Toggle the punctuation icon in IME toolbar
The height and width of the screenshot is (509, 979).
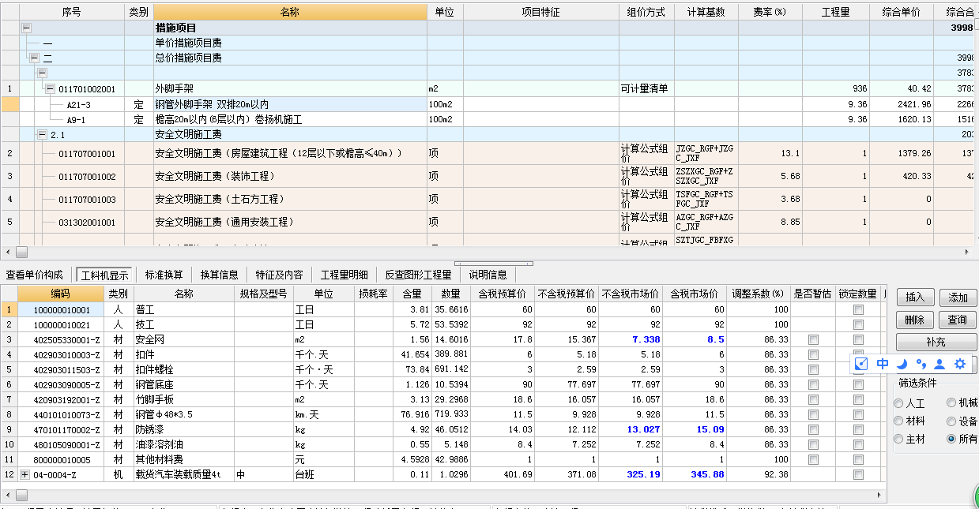[921, 364]
